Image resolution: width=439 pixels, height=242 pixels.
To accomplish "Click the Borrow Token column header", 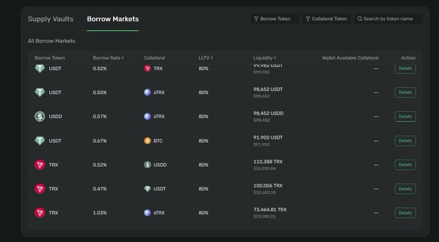I will pos(50,58).
